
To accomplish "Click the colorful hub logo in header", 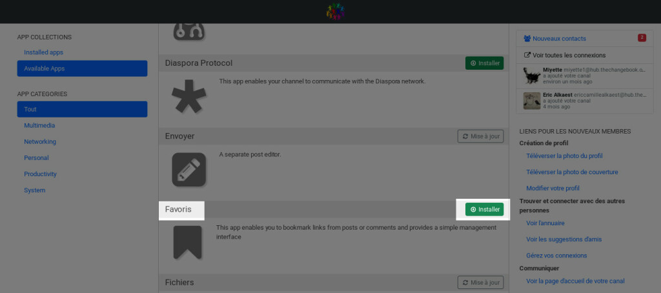I will (x=336, y=12).
